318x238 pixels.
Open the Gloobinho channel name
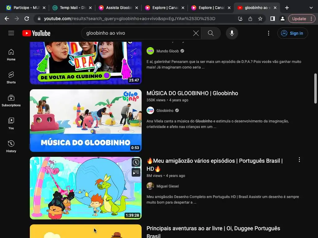(165, 111)
